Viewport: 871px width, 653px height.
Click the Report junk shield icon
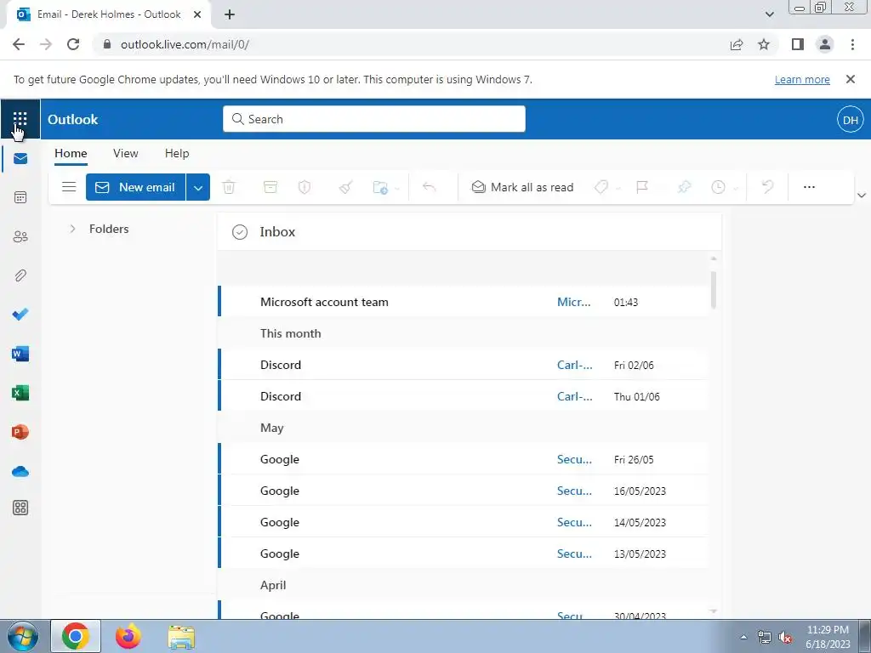click(305, 187)
